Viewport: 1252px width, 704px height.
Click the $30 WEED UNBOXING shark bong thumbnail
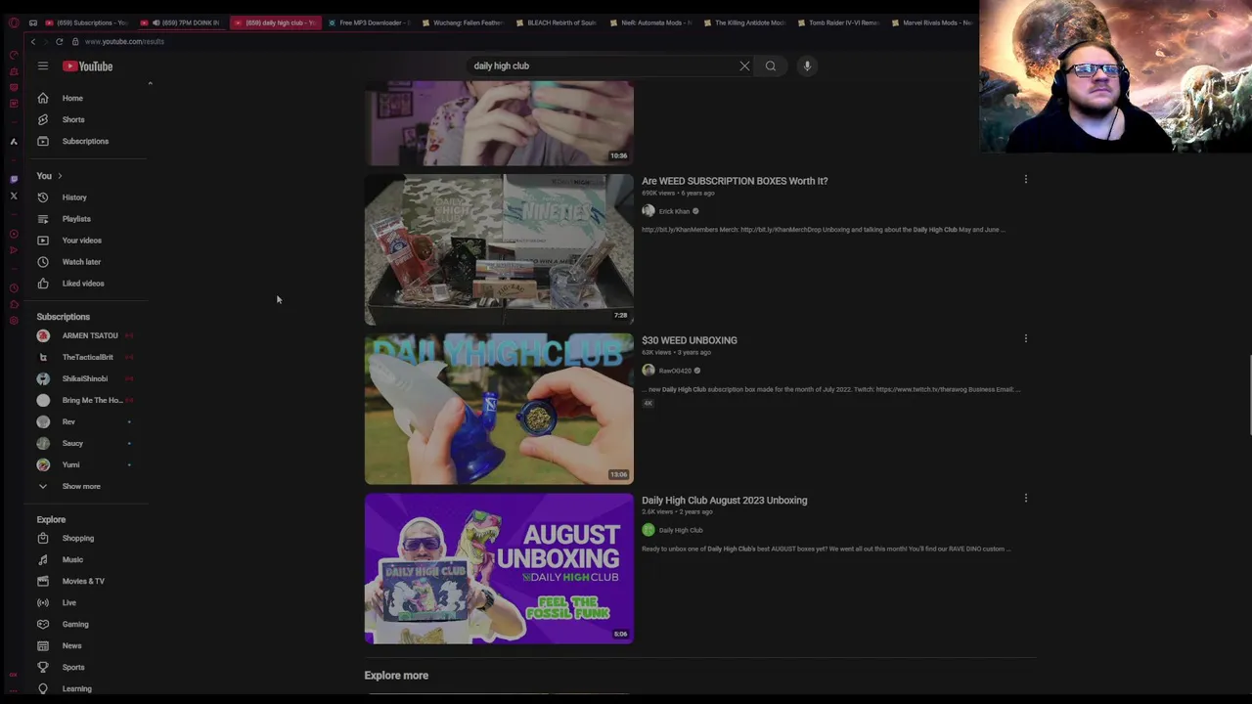tap(499, 409)
